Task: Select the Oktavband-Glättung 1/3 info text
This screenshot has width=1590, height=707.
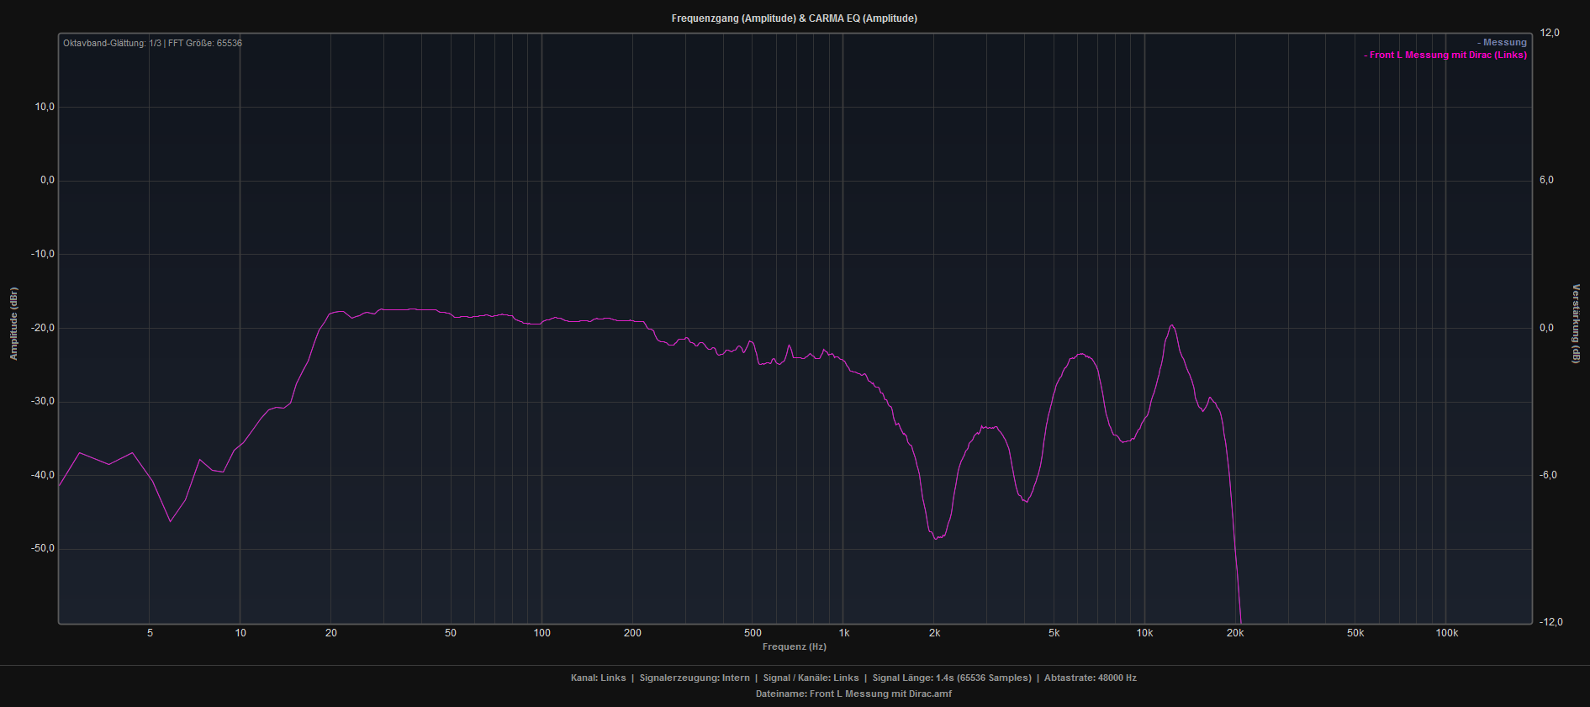Action: point(152,43)
